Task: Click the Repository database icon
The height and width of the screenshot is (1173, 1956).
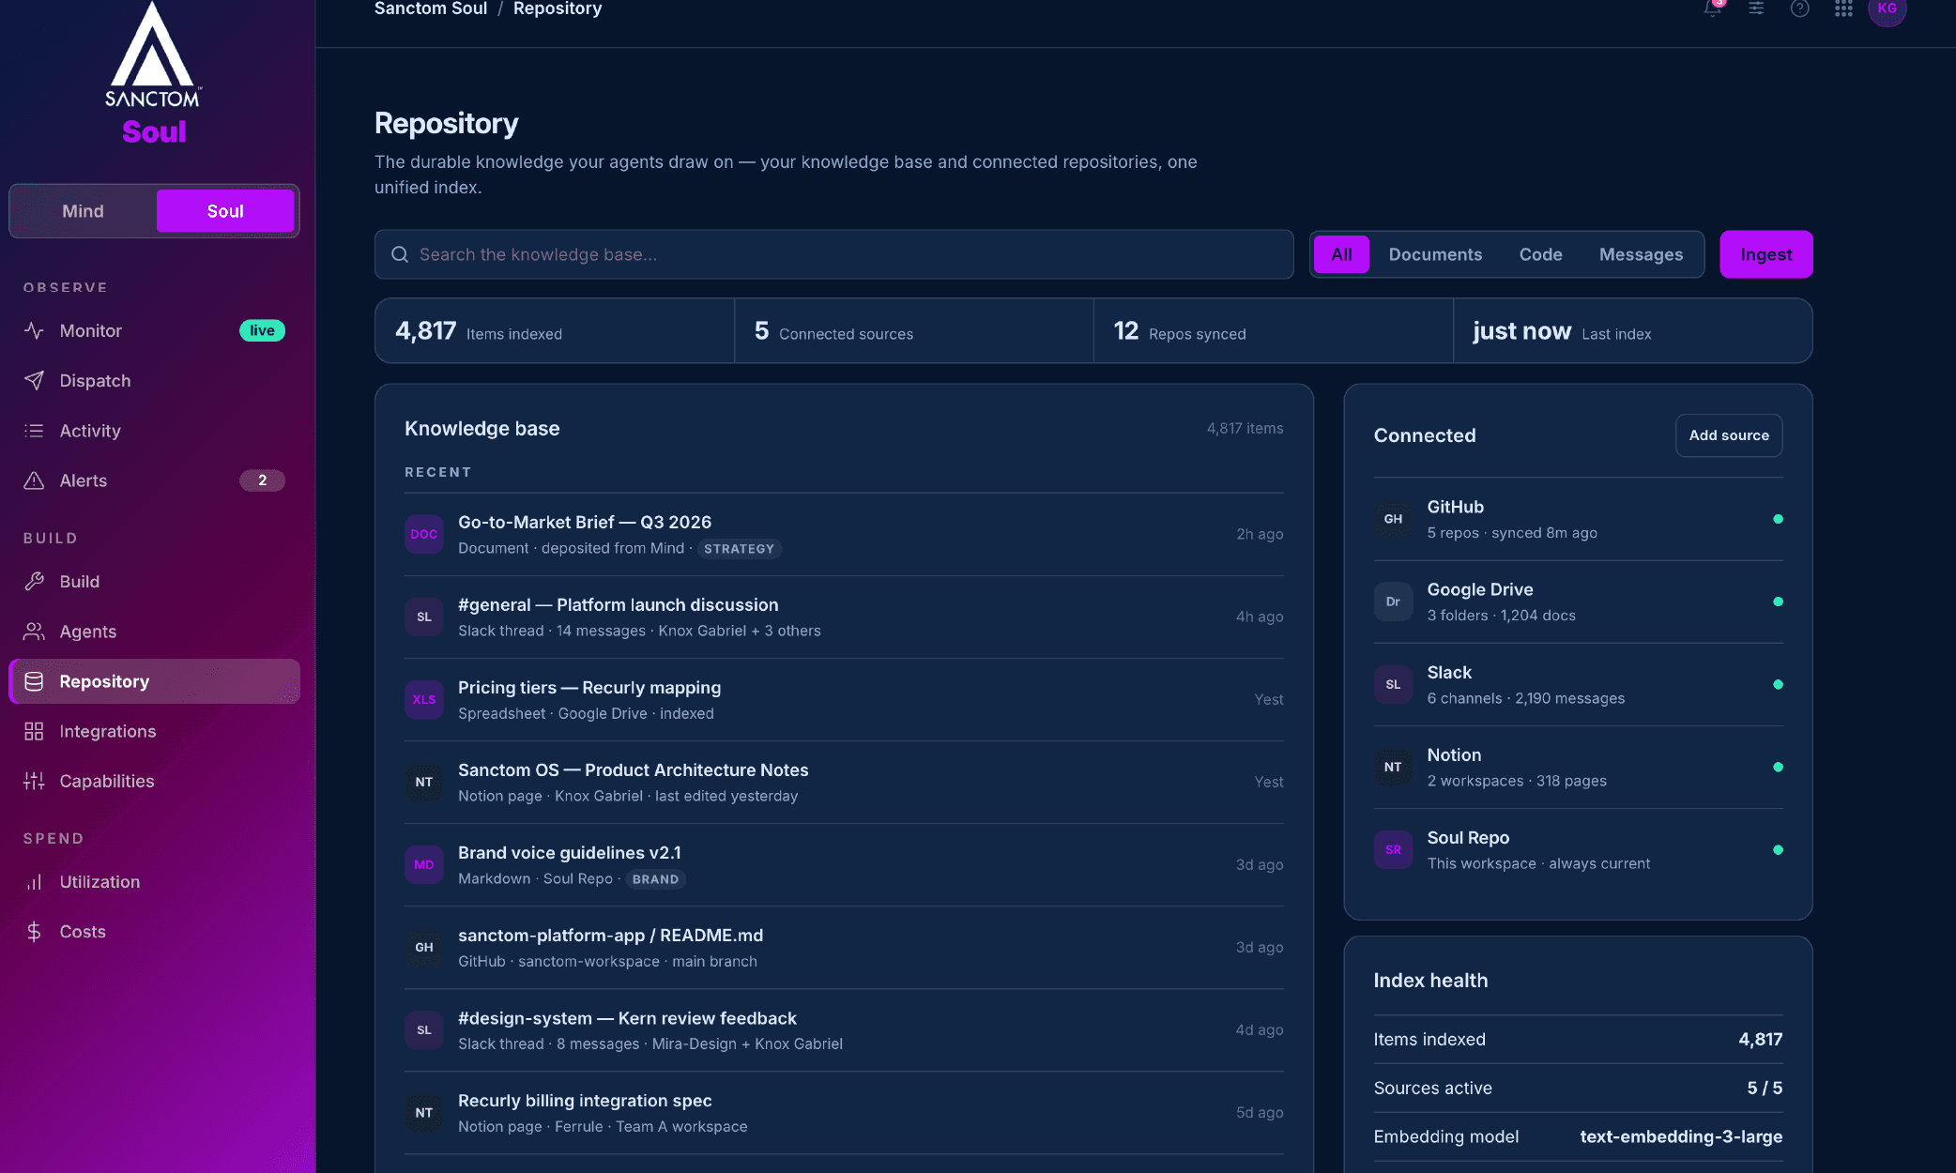Action: point(34,681)
